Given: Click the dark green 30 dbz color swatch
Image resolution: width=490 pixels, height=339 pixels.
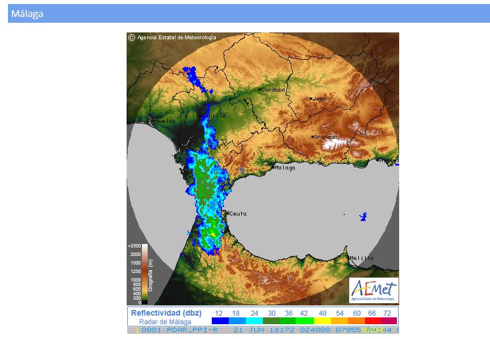Looking at the screenshot, I should coord(271,321).
